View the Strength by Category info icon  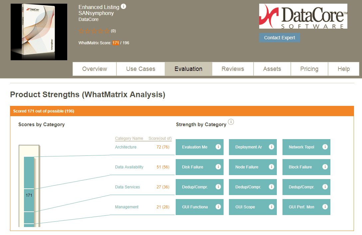pos(231,122)
